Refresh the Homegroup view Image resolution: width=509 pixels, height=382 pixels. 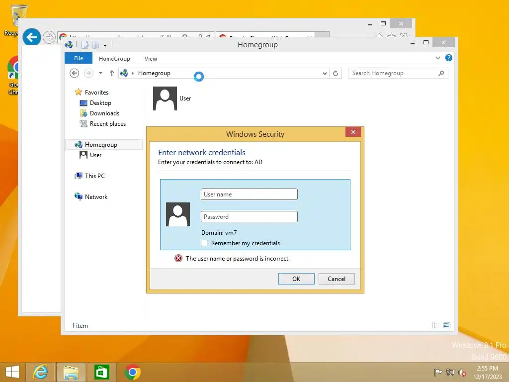click(x=336, y=74)
